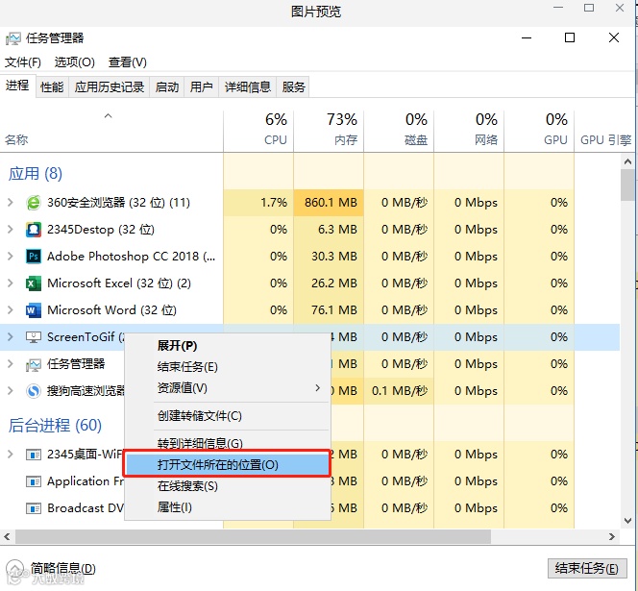Click the 76.1 MB memory cell
Screen dimensions: 638x591
coord(329,310)
